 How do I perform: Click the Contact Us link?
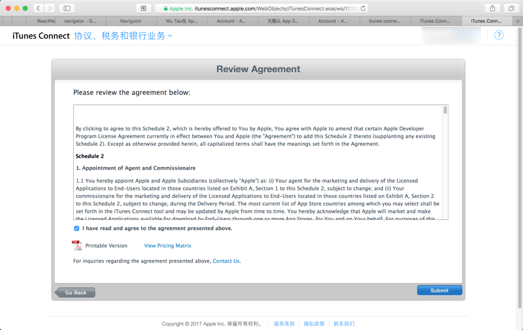226,261
